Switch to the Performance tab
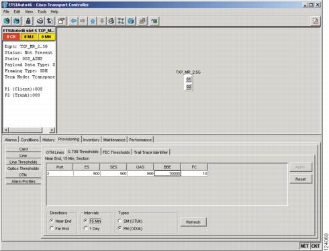 pyautogui.click(x=140, y=140)
